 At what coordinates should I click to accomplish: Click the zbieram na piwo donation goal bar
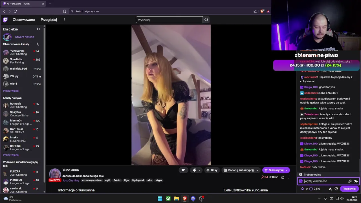[x=316, y=65]
